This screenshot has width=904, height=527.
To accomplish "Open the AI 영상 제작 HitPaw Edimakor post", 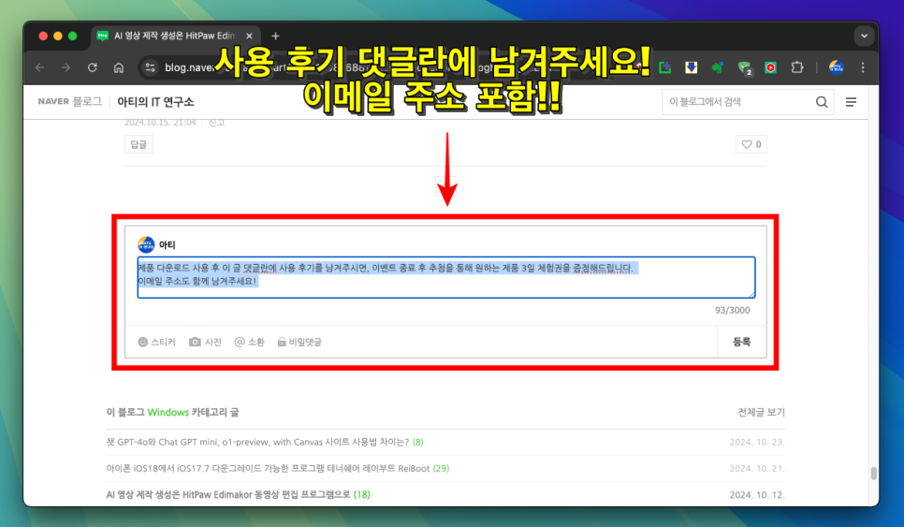I will coord(227,495).
